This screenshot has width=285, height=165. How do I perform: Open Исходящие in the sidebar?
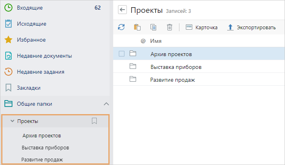31,24
